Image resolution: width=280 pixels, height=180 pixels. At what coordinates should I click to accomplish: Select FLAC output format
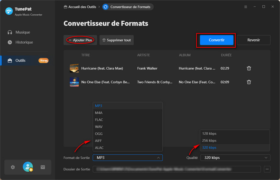point(128,120)
